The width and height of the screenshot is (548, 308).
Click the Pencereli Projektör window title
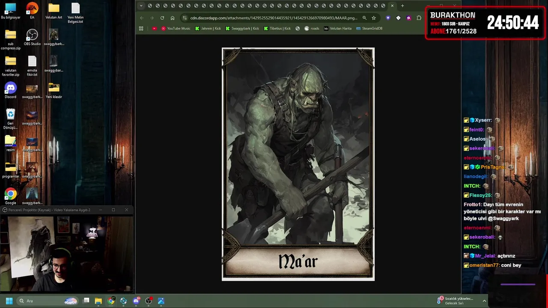pyautogui.click(x=49, y=210)
